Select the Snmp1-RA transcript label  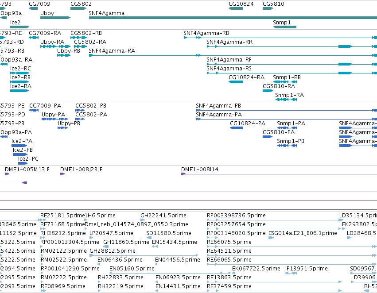[x=289, y=95]
